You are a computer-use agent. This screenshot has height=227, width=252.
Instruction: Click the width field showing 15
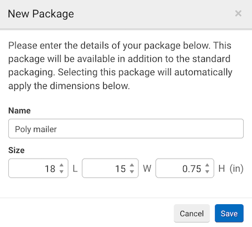click(110, 168)
